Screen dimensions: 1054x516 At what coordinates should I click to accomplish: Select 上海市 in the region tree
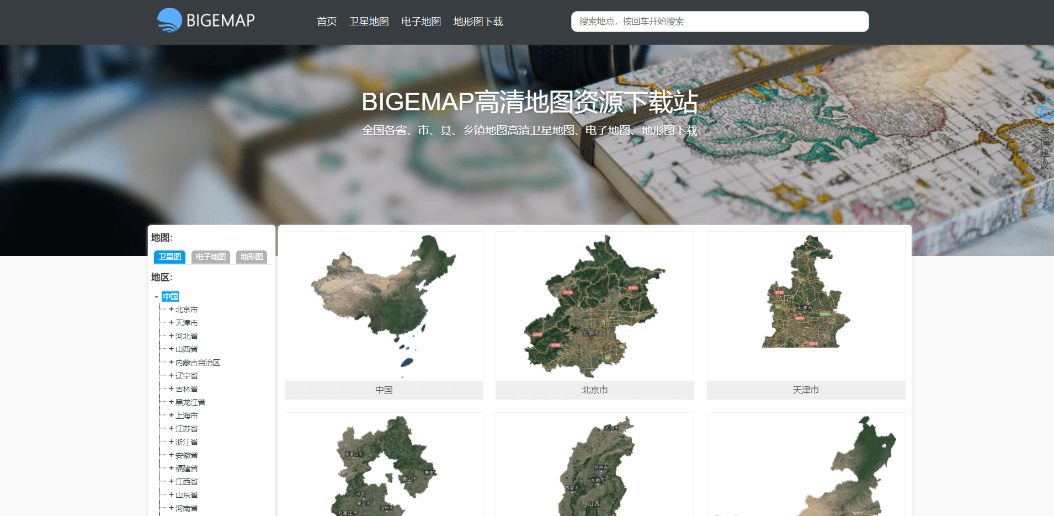coord(187,416)
